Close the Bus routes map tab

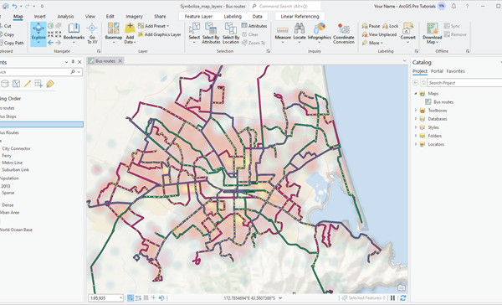(120, 61)
